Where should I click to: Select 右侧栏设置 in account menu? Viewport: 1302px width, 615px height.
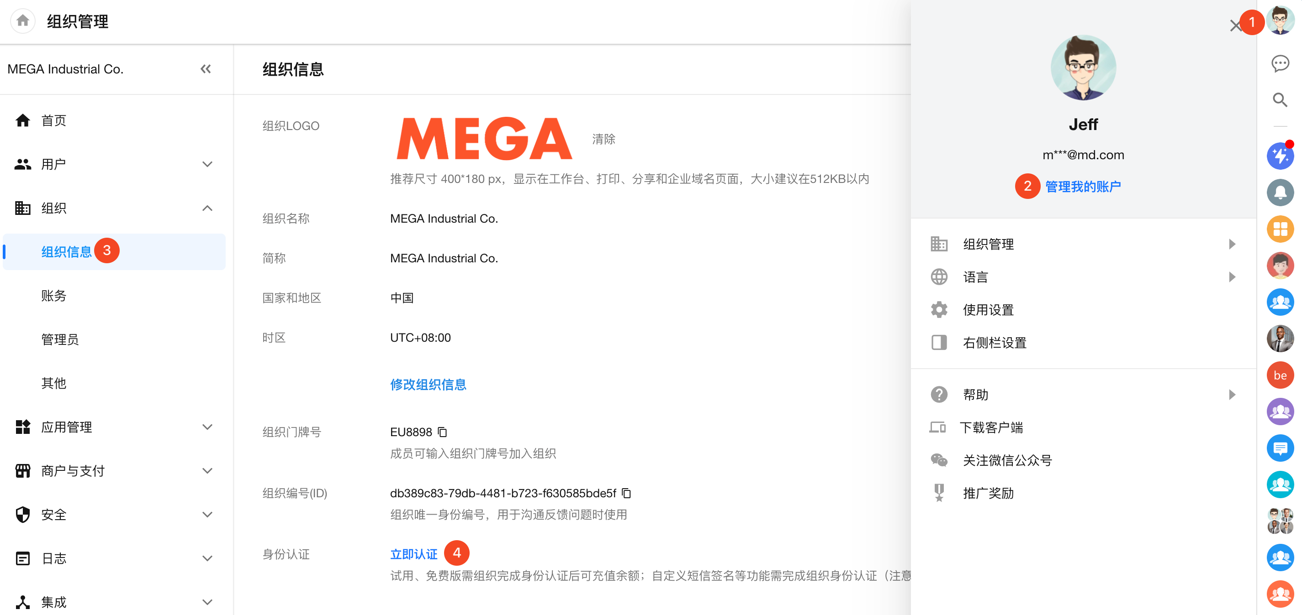(x=994, y=343)
